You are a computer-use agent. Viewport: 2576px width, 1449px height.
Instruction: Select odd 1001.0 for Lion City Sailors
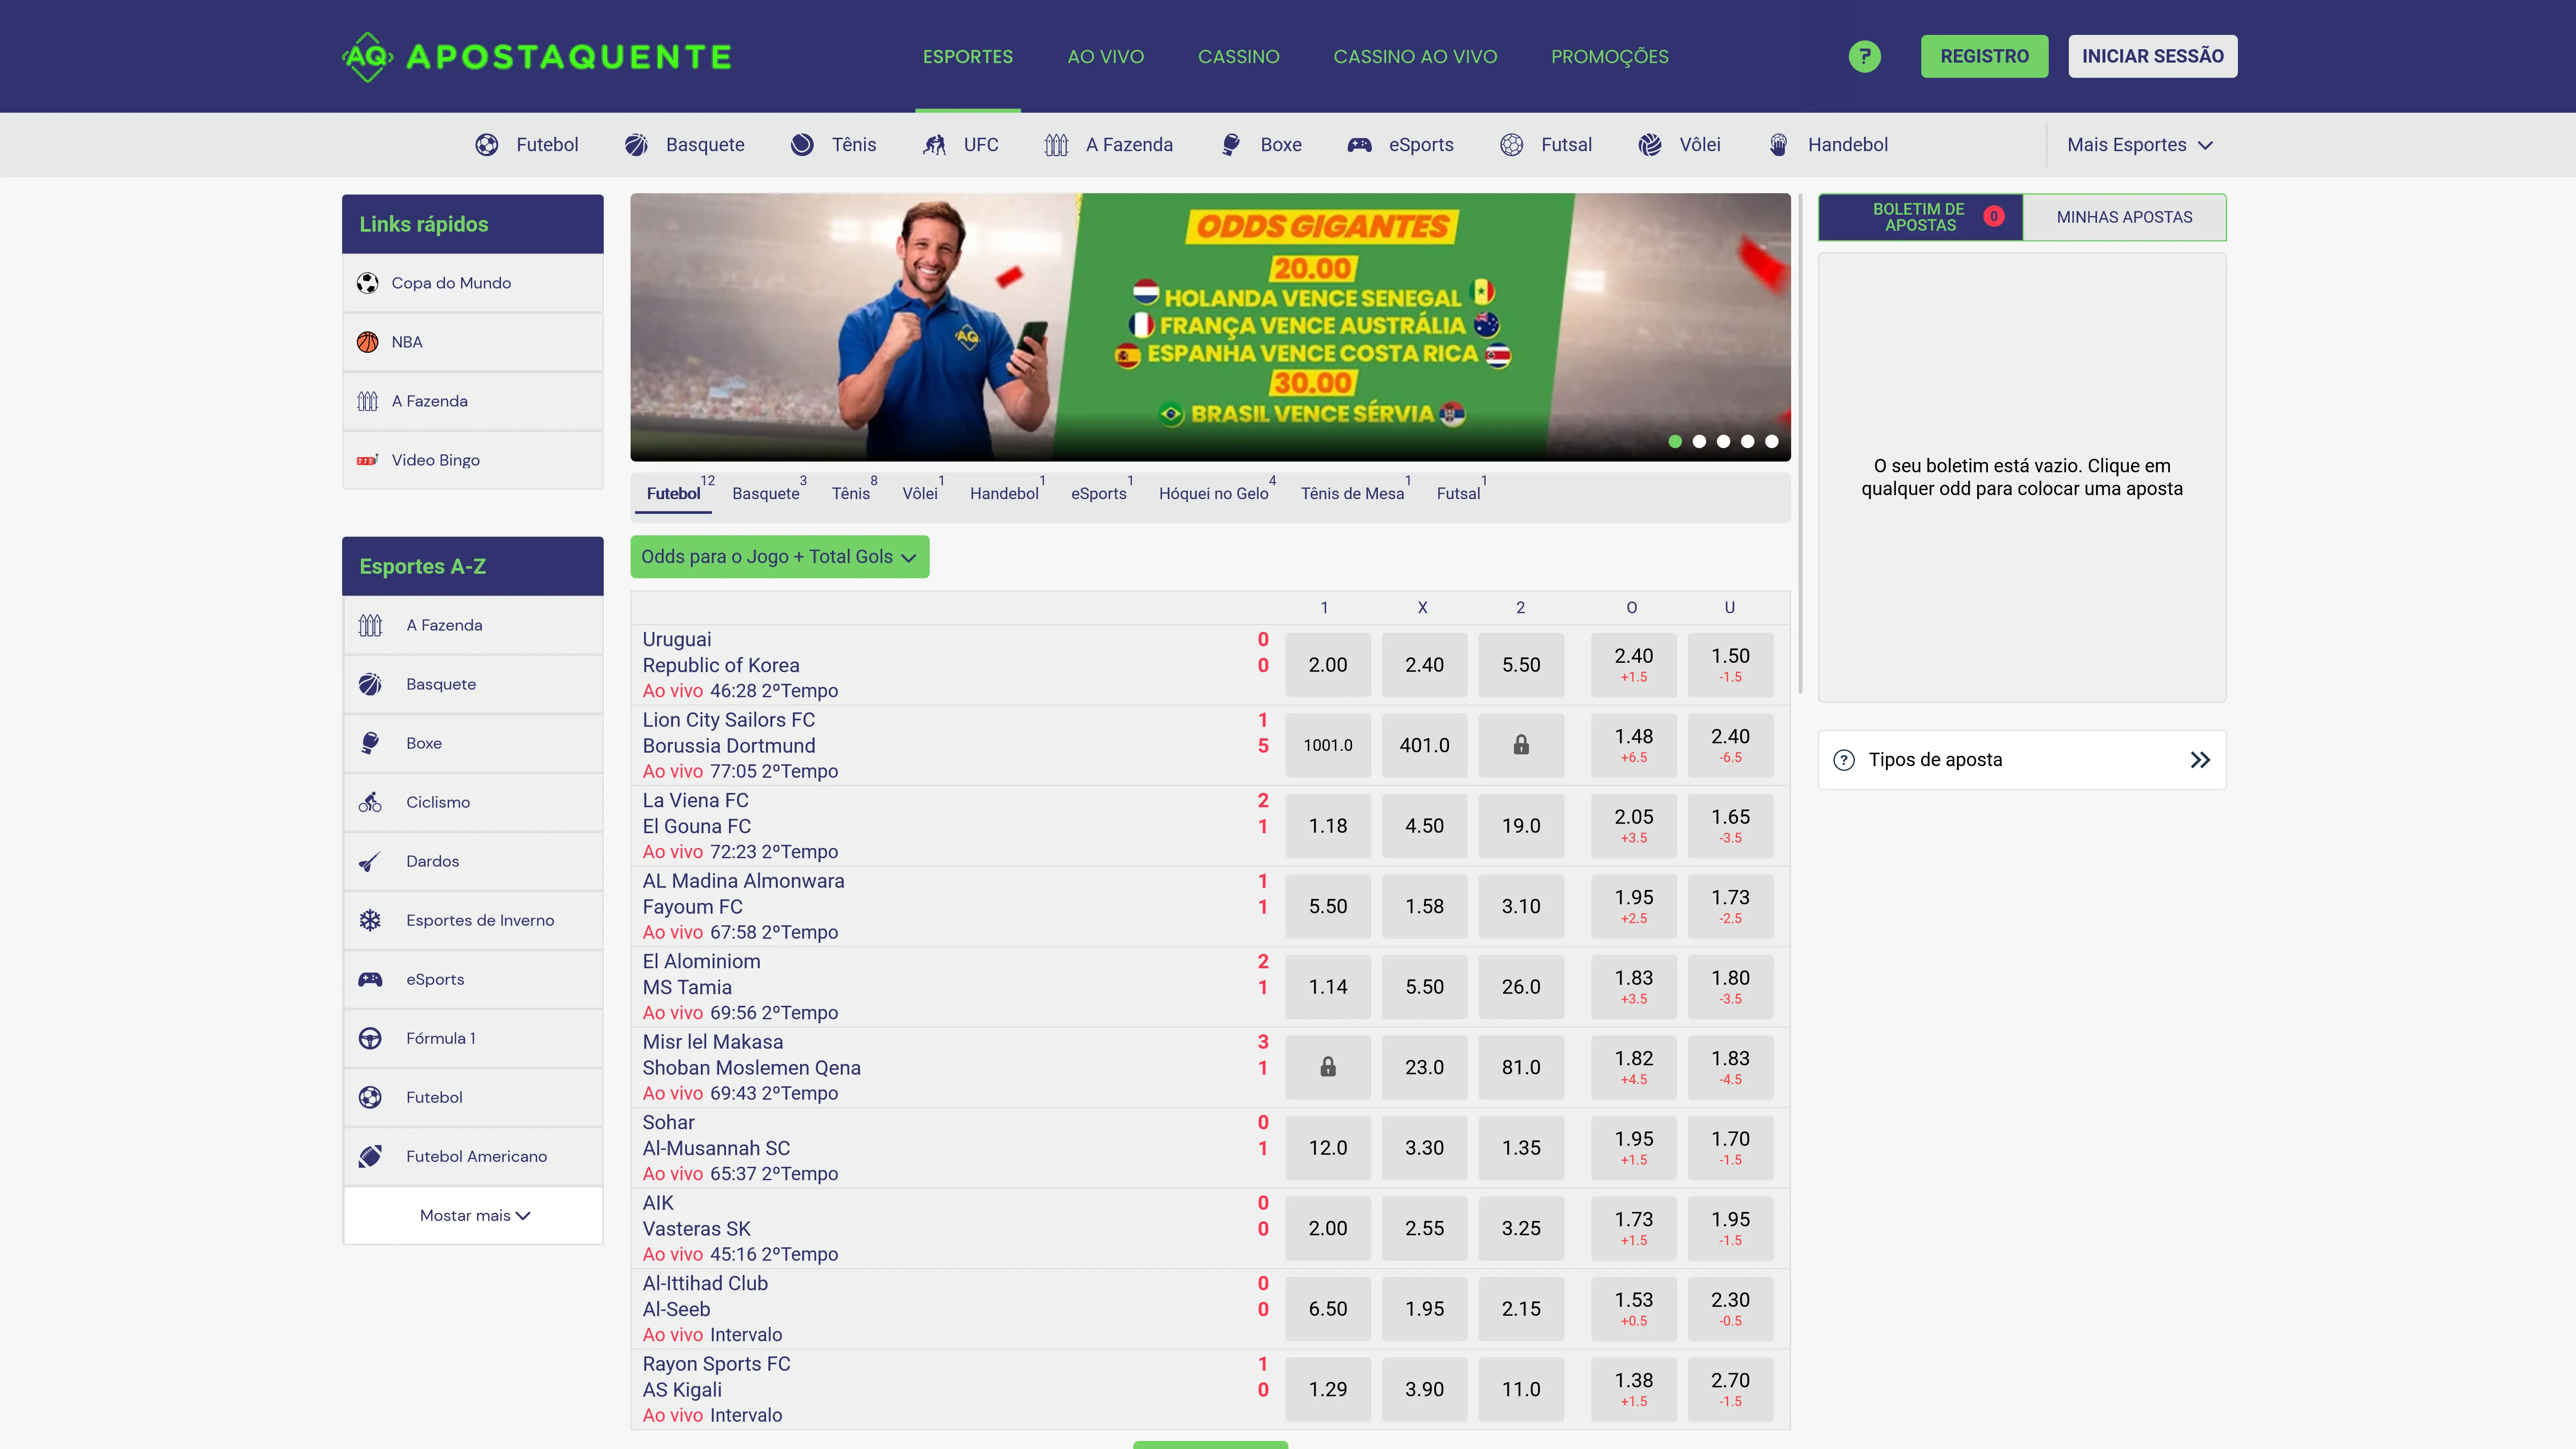point(1328,745)
